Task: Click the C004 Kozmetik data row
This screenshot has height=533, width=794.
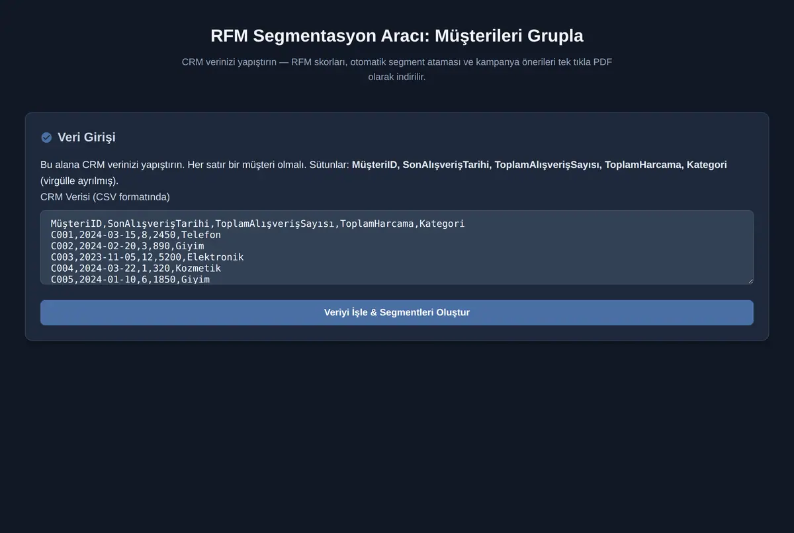Action: [x=136, y=268]
